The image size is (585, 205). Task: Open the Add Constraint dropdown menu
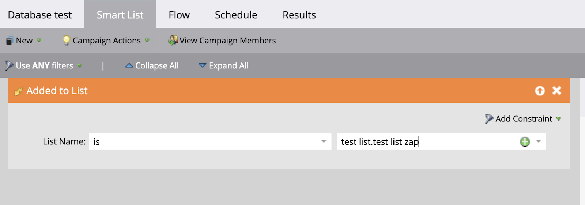[558, 119]
